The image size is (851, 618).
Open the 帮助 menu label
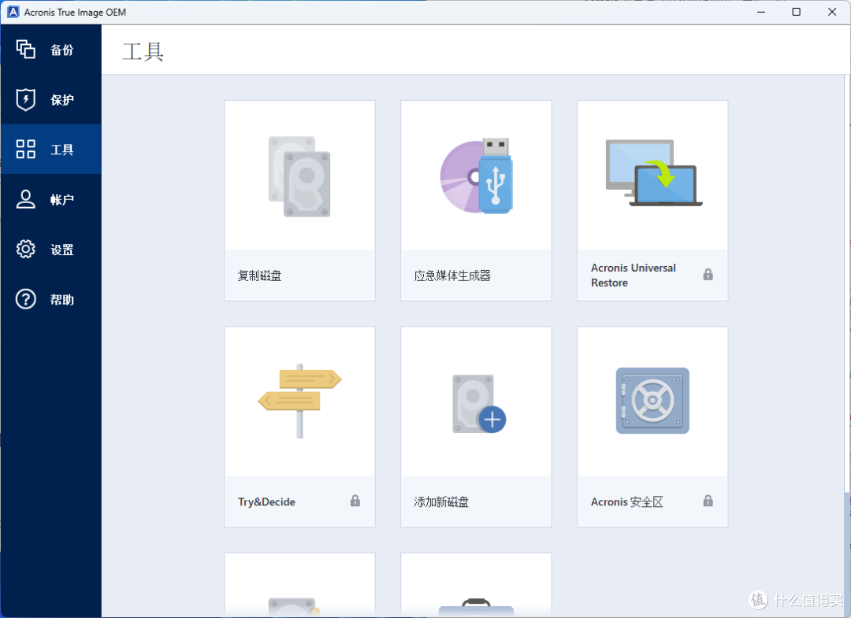click(x=62, y=300)
